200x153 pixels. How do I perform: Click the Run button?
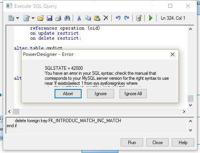tap(132, 143)
